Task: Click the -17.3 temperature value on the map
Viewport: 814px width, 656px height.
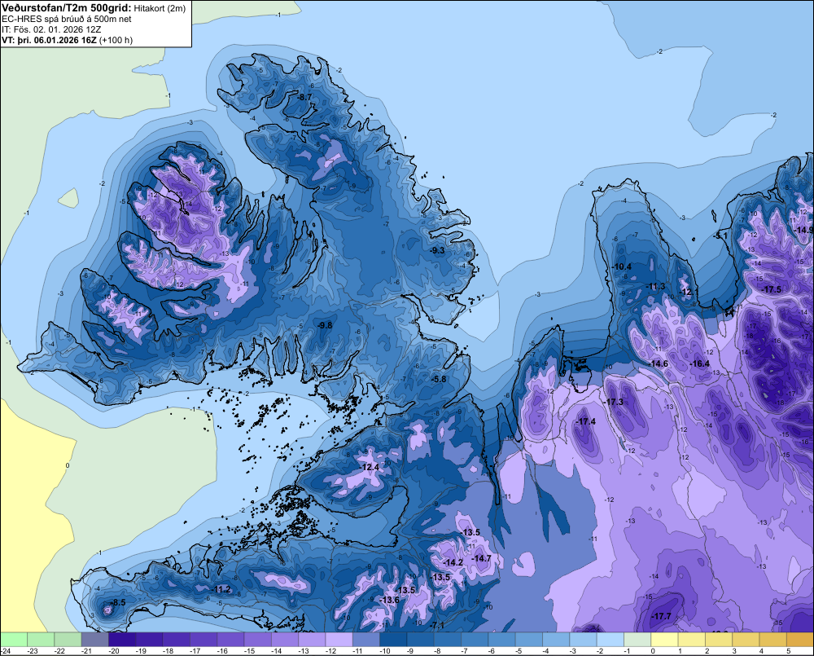Action: point(614,403)
